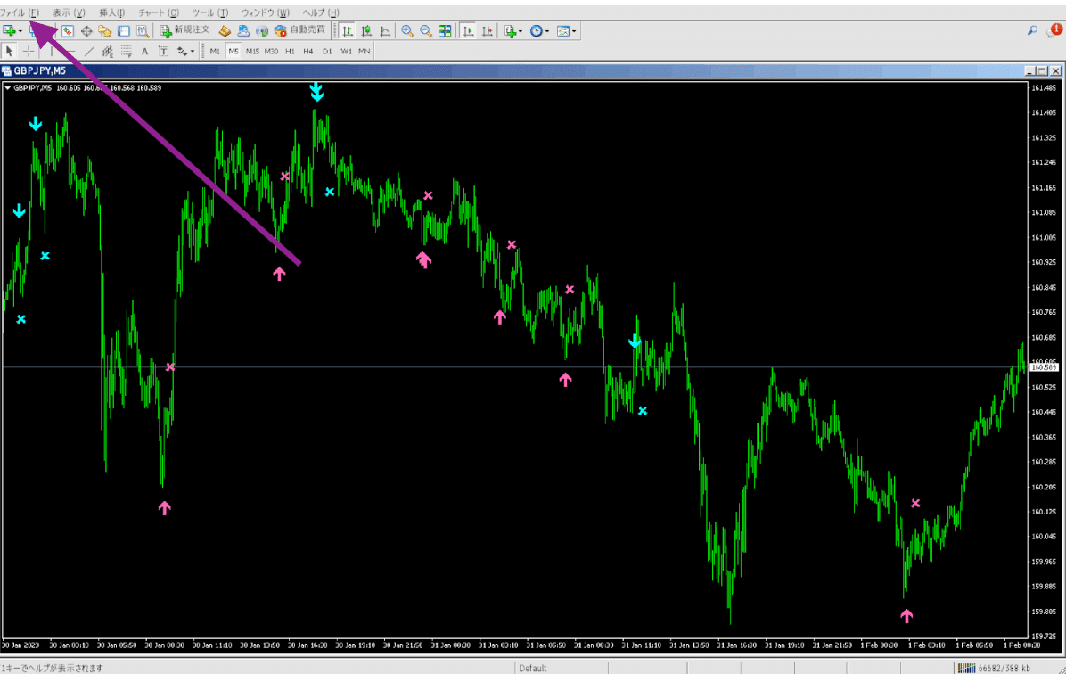Click the triangle beside the chart's GBPJPY,M5 label
This screenshot has width=1066, height=674.
pos(7,87)
